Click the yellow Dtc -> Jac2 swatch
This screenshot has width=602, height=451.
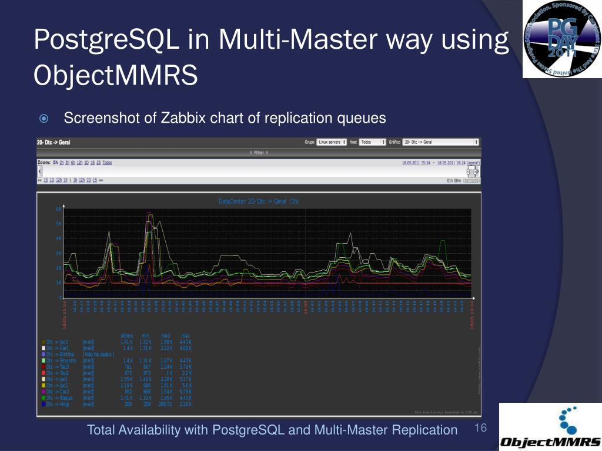pyautogui.click(x=44, y=385)
